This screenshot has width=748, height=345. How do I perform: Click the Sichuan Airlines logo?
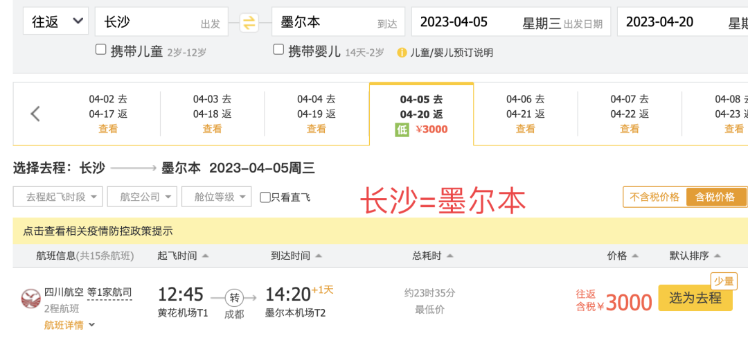pos(31,299)
